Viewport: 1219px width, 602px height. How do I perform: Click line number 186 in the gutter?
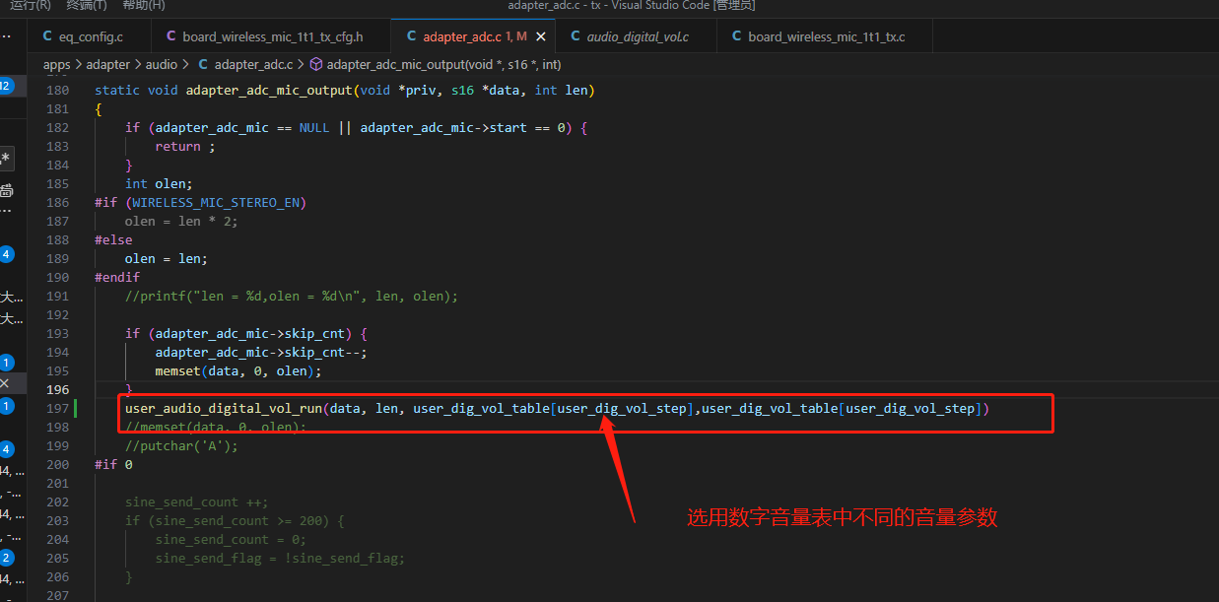(57, 202)
